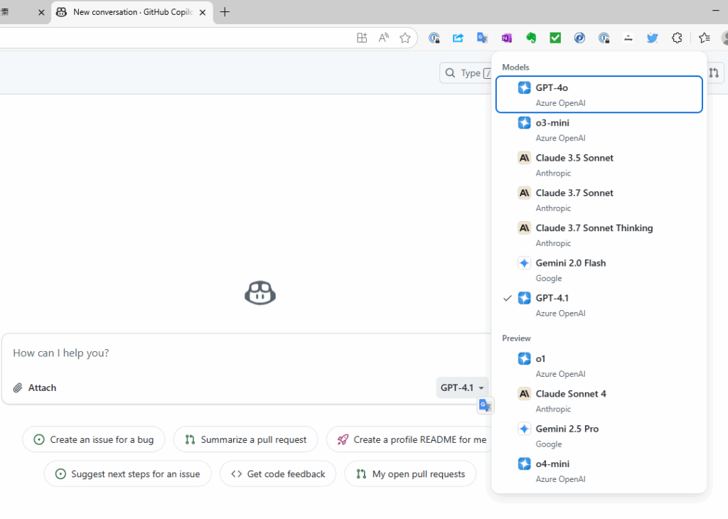This screenshot has width=728, height=519.
Task: Choose Get code feedback suggestion
Action: [x=278, y=474]
